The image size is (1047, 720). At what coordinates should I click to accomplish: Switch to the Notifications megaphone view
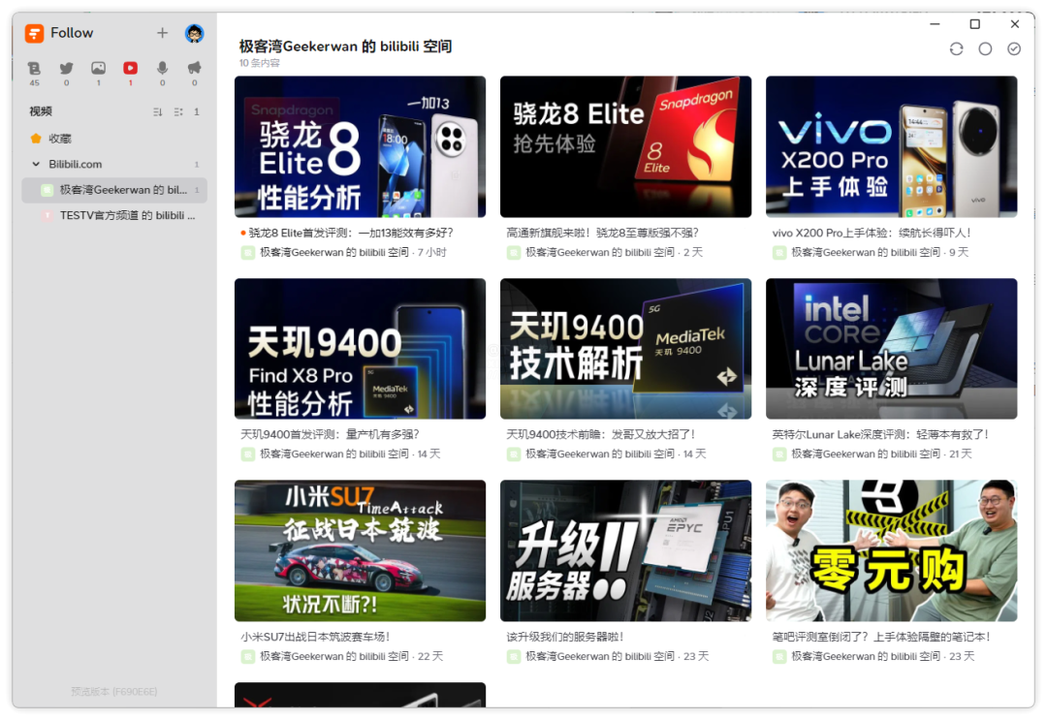[194, 68]
